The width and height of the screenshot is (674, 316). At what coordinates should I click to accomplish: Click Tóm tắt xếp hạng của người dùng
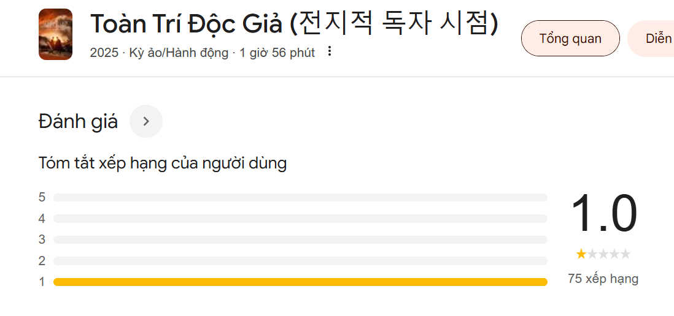click(163, 164)
